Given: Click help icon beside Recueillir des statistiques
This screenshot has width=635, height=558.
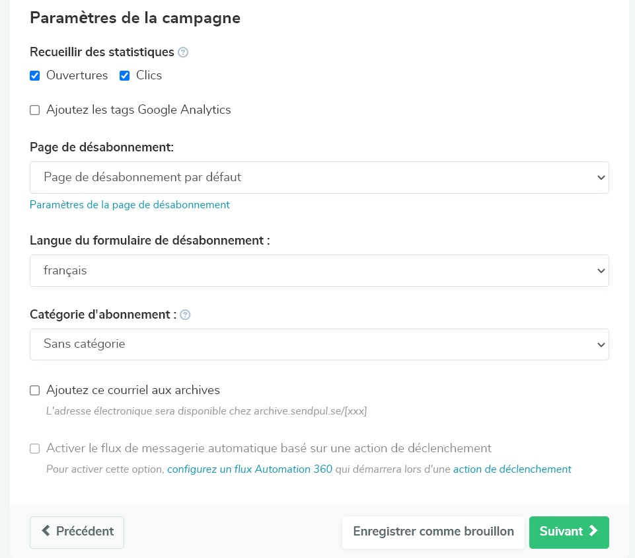Looking at the screenshot, I should pos(183,52).
